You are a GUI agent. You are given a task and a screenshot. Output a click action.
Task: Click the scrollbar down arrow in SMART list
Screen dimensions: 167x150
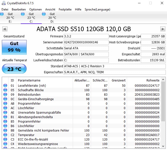pos(163,146)
